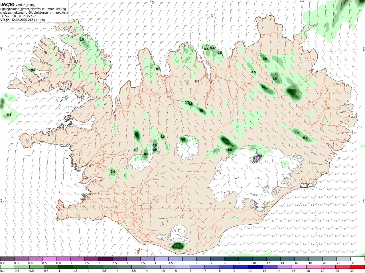
Task: Click the light lavender upper legend swatch at 4
Action: click(161, 259)
